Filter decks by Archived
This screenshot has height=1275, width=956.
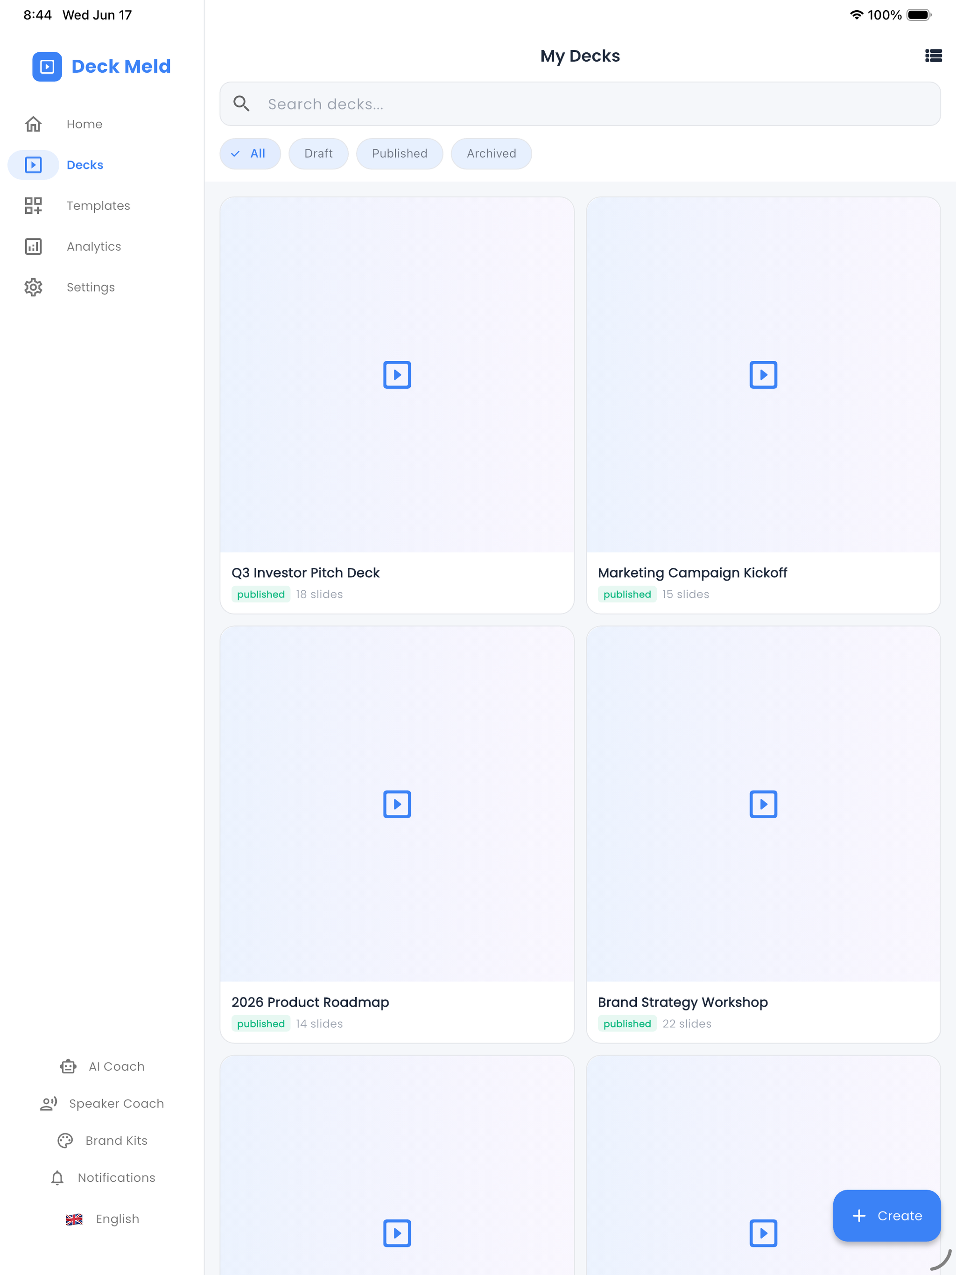click(491, 154)
